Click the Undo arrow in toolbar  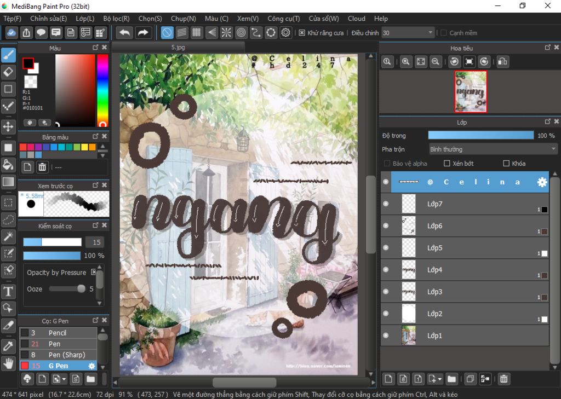pyautogui.click(x=124, y=33)
